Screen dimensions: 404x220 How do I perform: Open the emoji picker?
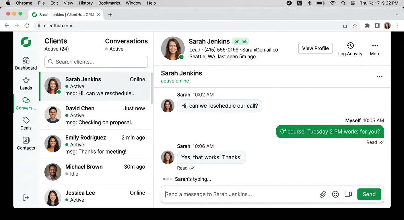click(x=335, y=194)
